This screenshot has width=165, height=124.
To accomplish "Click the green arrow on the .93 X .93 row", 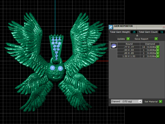I will 158,50.
